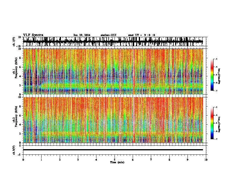The image size is (232, 179).
Task: Click the ch.1 color scale bar
Action: 212,75
